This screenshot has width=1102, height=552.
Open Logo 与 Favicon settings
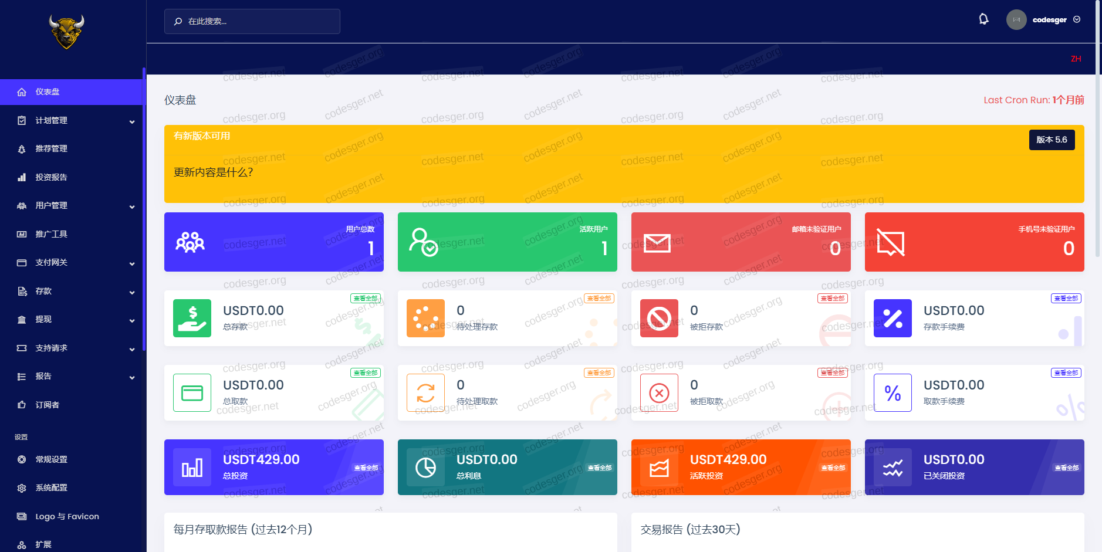pos(67,517)
